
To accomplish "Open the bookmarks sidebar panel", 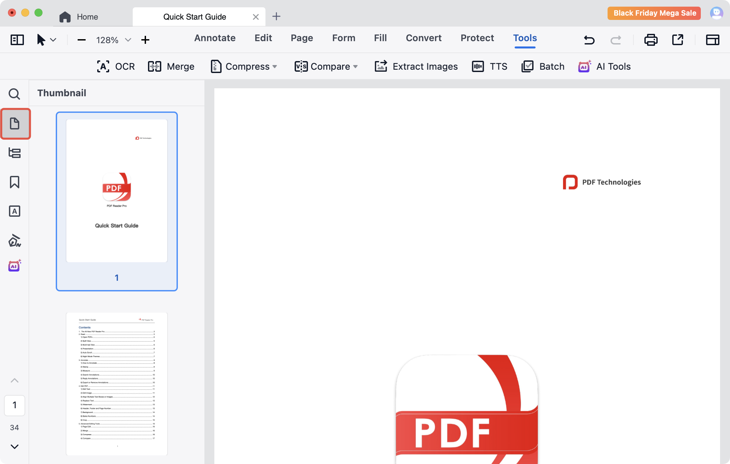I will tap(14, 182).
